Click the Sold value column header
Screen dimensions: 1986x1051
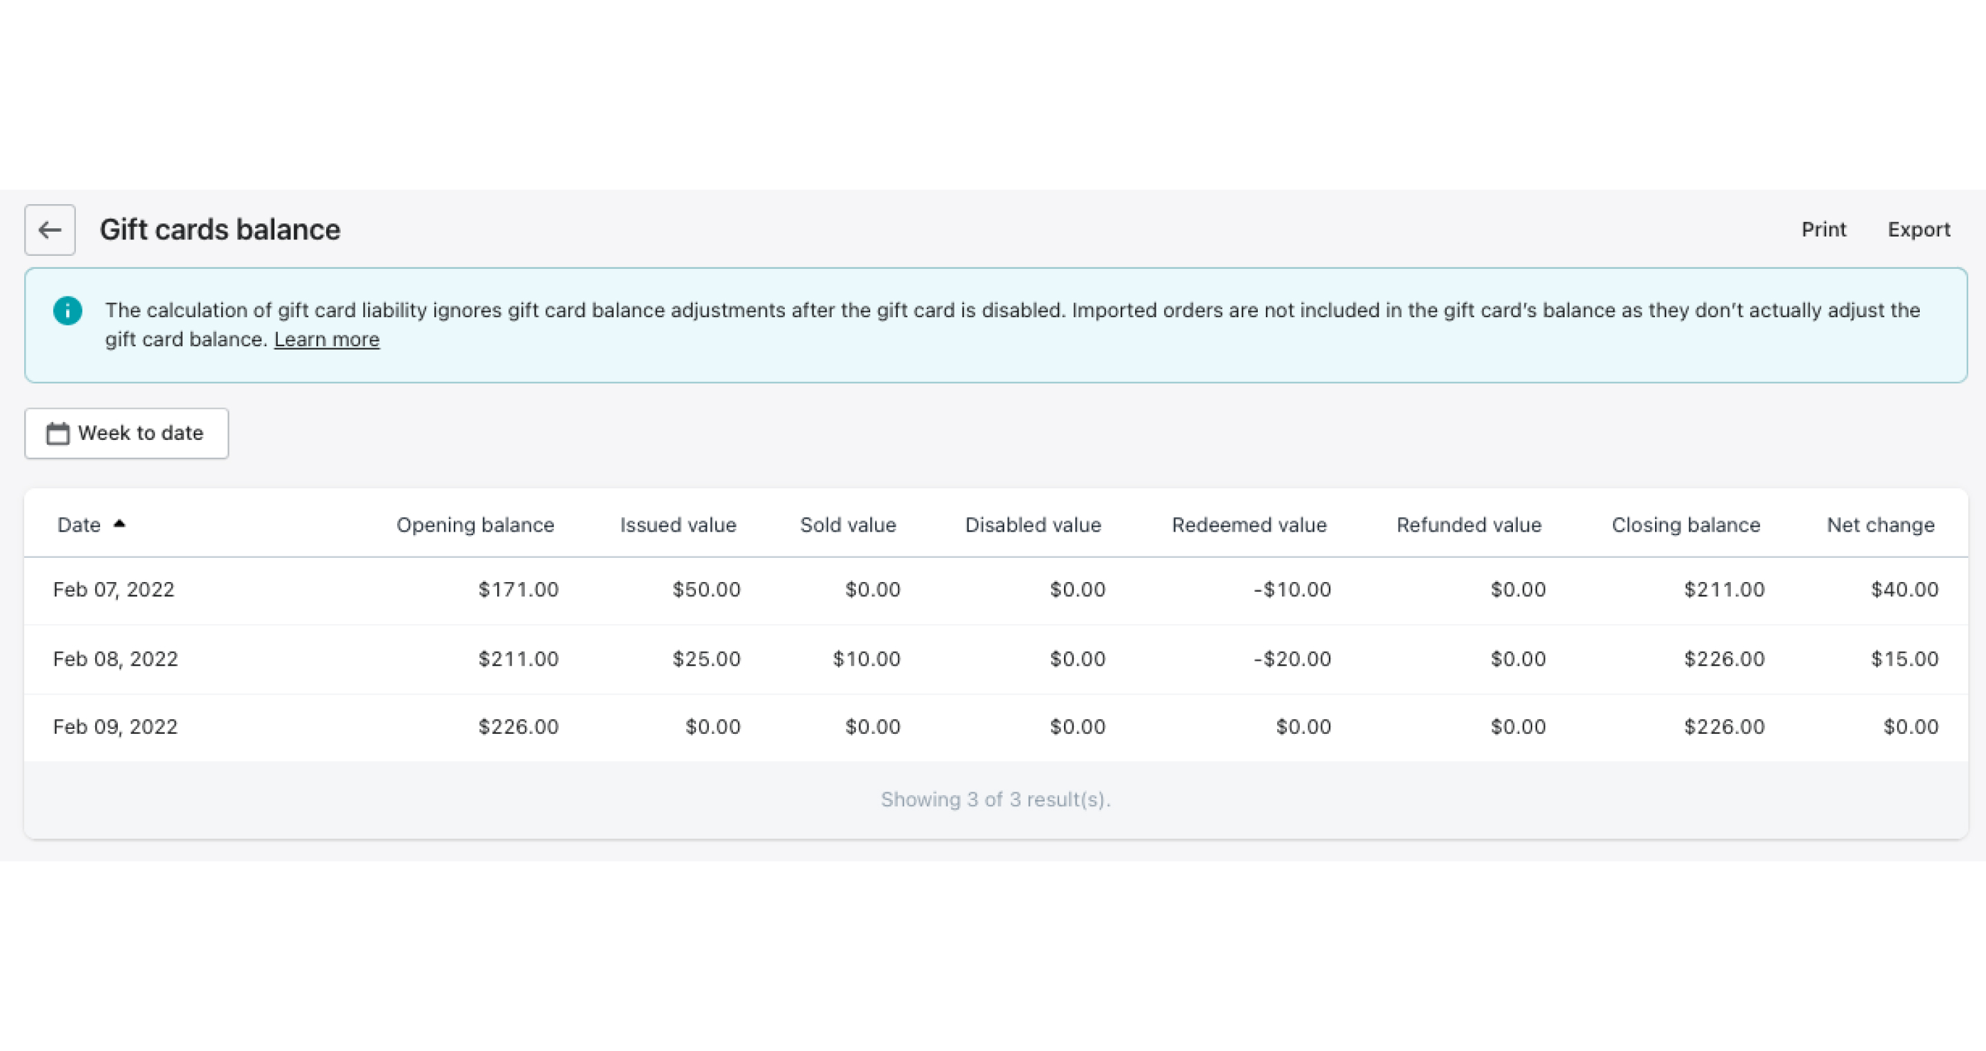(848, 525)
